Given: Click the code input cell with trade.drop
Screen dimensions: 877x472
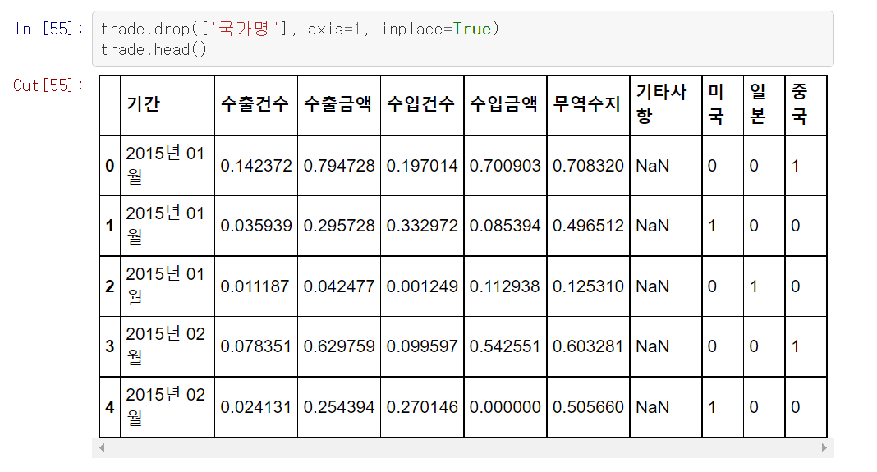Looking at the screenshot, I should pos(462,39).
